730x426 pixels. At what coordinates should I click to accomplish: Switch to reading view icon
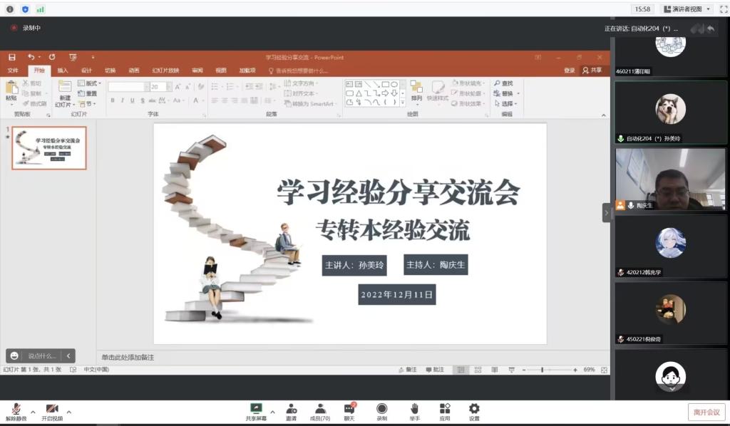[x=495, y=370]
